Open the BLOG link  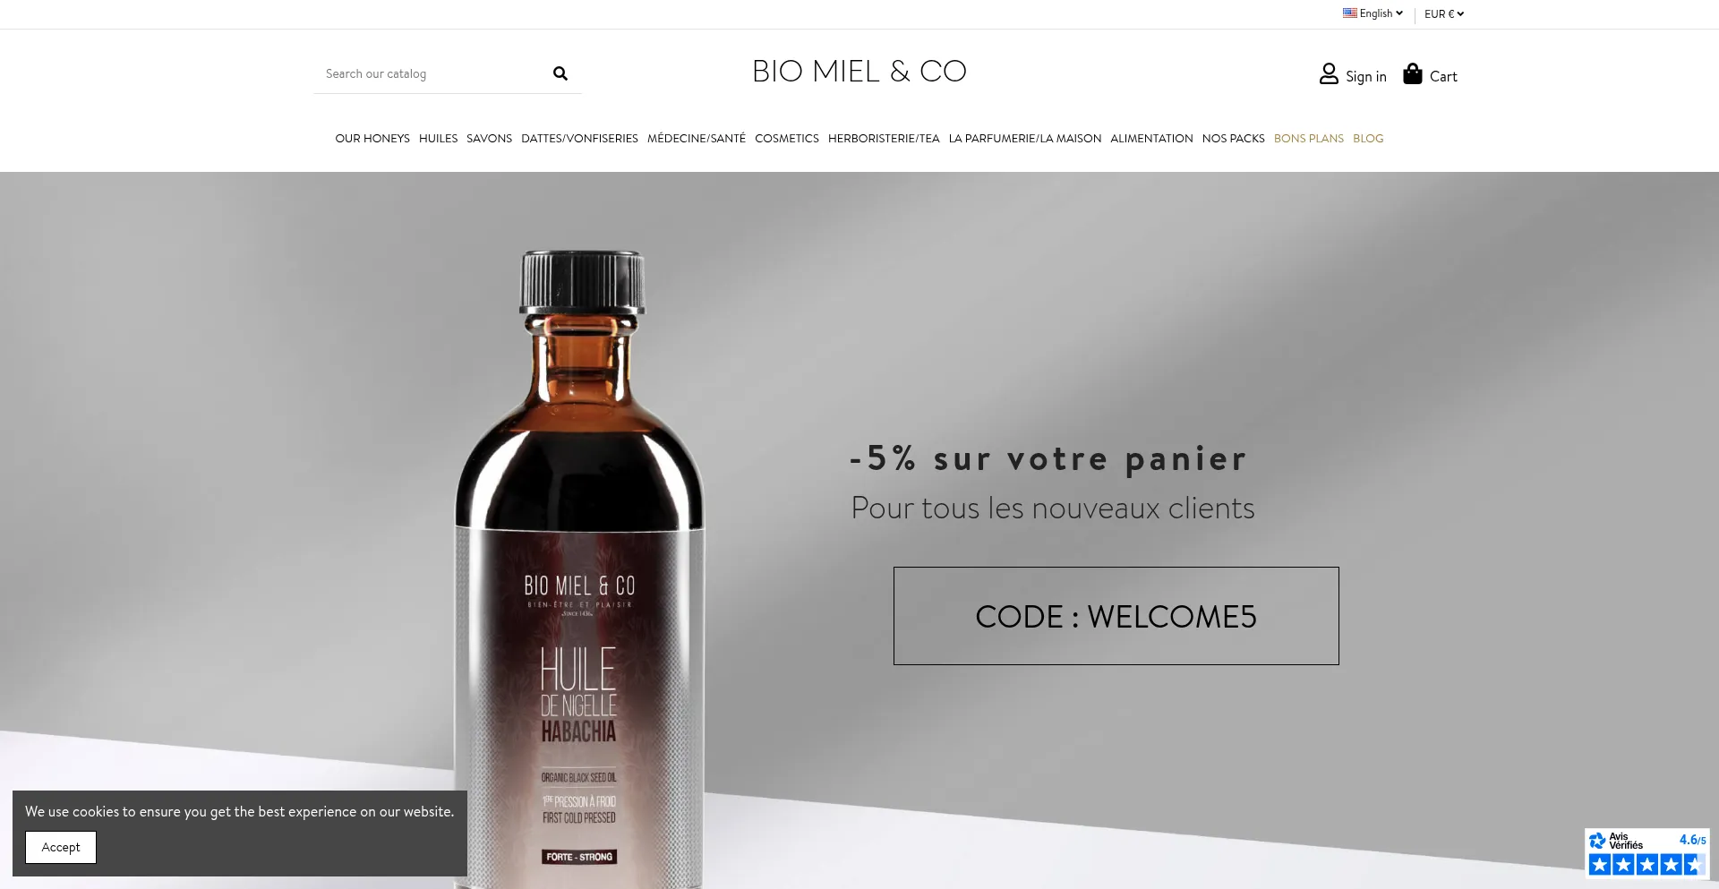tap(1368, 139)
